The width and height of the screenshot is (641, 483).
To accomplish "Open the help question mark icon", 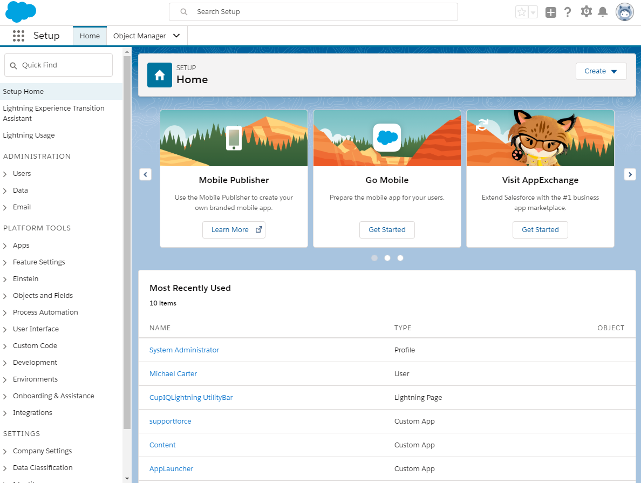I will click(x=568, y=12).
